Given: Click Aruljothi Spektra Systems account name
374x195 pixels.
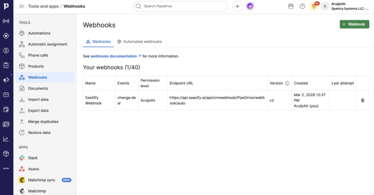Looking at the screenshot, I should pos(350,6).
